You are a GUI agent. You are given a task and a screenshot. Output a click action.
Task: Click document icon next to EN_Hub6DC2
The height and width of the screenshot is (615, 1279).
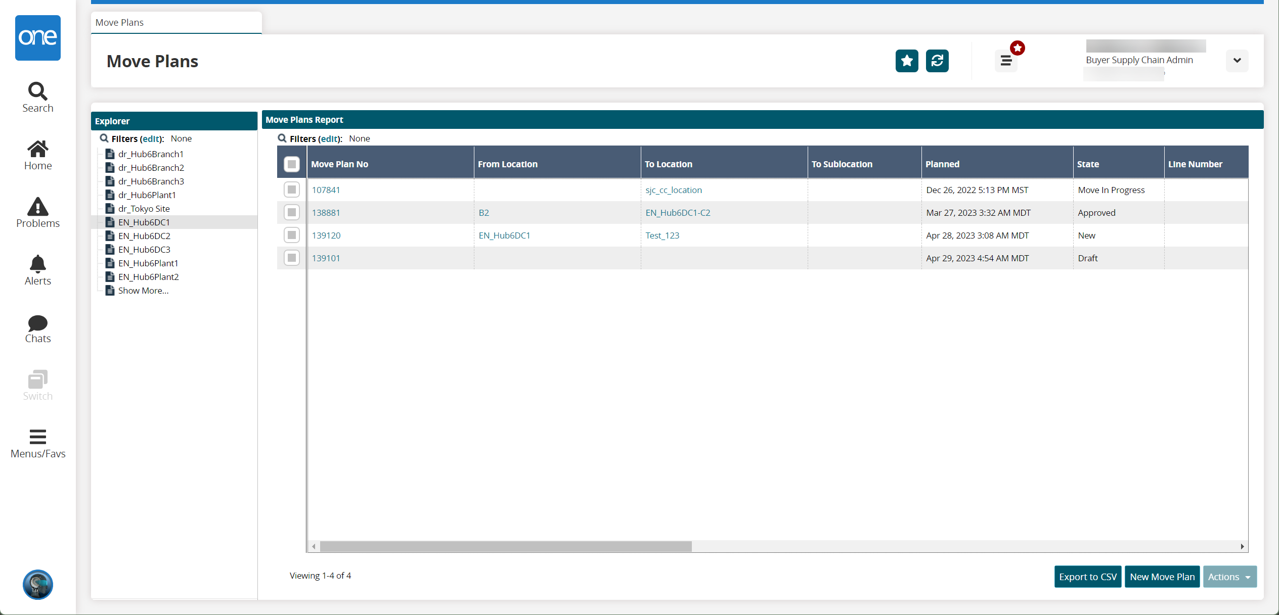[110, 235]
